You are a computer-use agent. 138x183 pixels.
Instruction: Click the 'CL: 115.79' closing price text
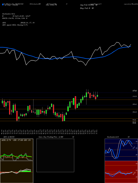pyautogui.click(x=51, y=5)
